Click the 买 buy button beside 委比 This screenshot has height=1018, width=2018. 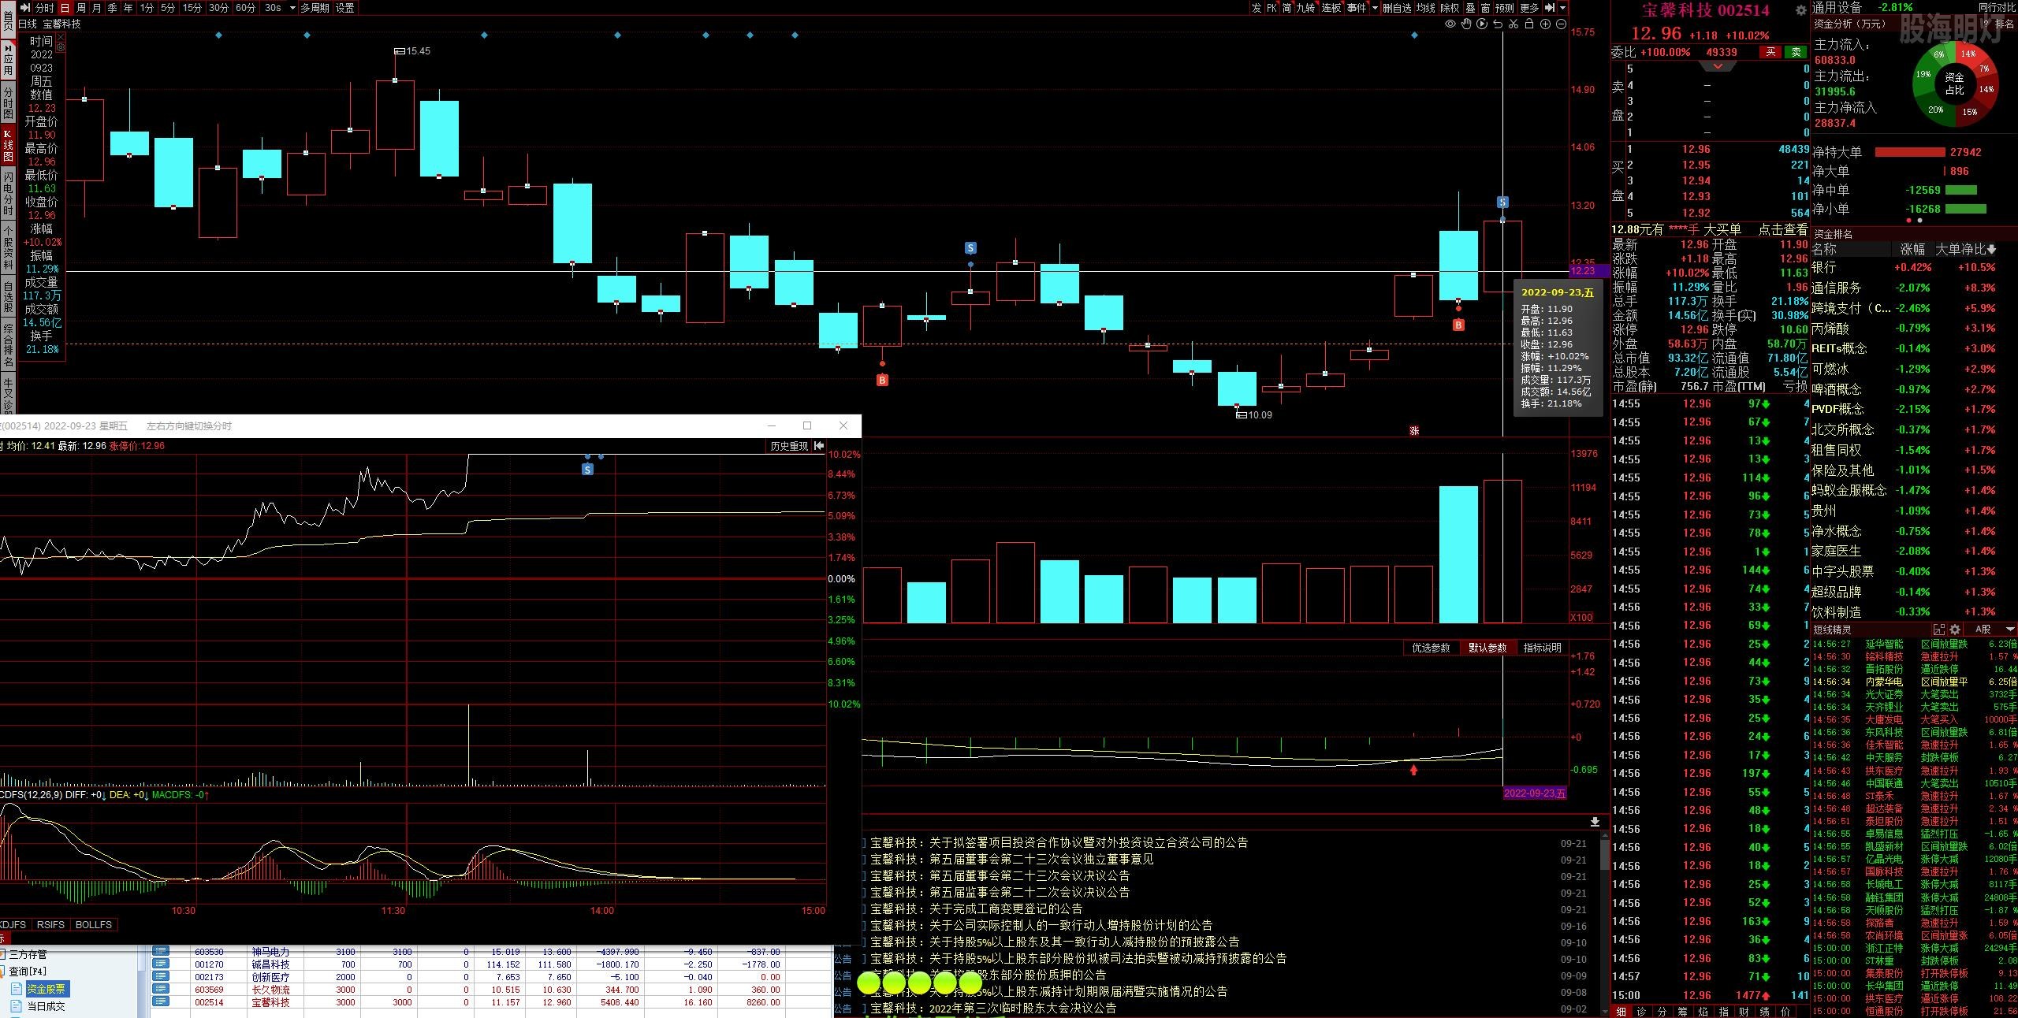pos(1770,52)
